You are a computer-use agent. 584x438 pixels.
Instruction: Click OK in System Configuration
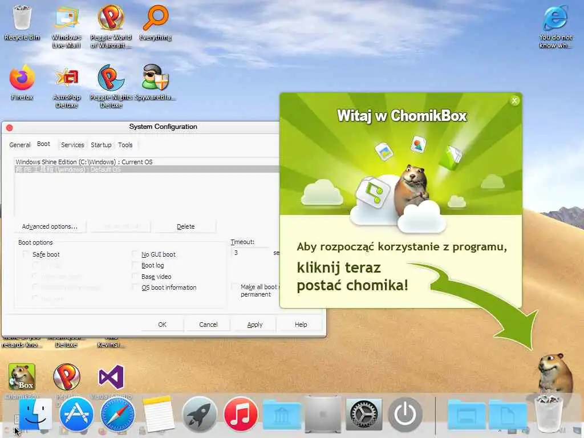162,325
